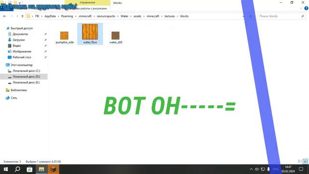
Task: Click microphone icon in system tray
Action: coord(268,169)
